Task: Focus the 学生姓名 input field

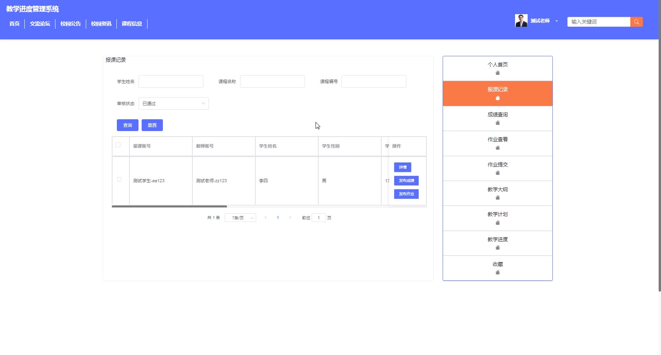Action: pyautogui.click(x=171, y=81)
